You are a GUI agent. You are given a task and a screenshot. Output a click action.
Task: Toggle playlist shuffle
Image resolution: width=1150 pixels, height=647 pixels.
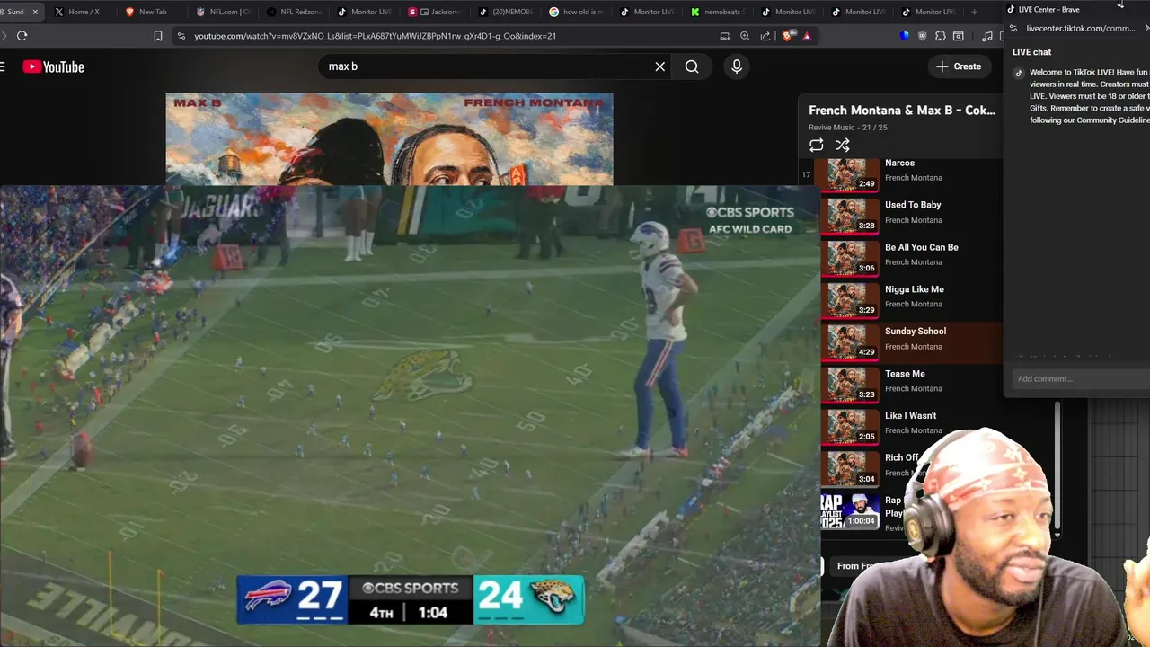(x=842, y=145)
